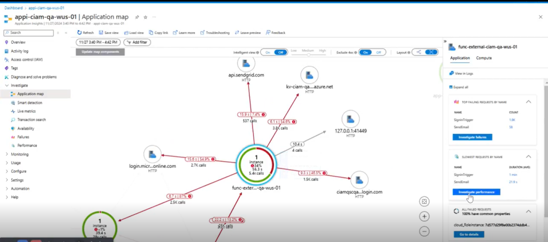Click the 9.3 s 46.5% edge label
Viewport: 548px width, 242px height.
(313, 173)
